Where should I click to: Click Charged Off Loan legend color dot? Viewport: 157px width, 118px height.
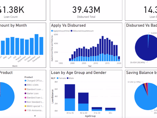click(x=25, y=81)
